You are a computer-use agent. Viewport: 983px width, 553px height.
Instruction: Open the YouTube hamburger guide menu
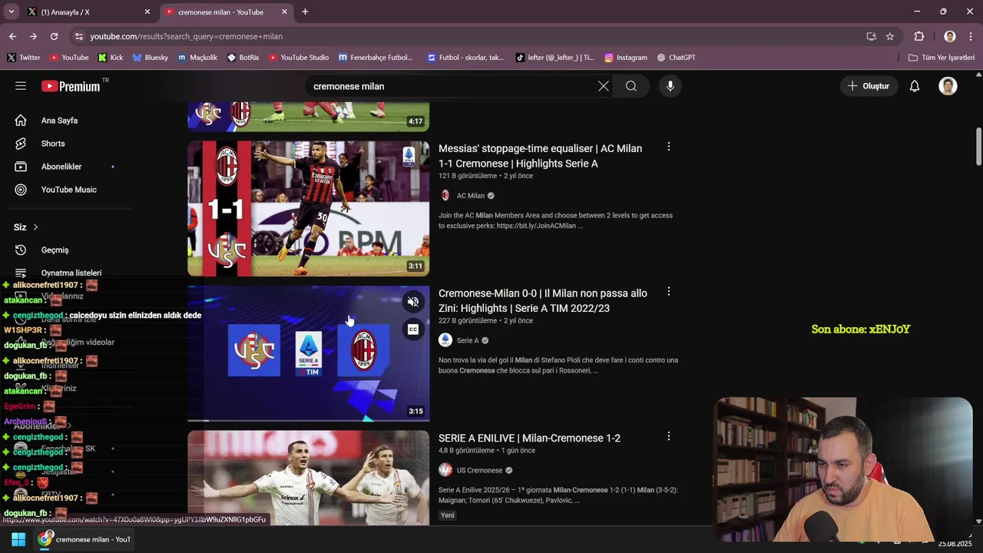(21, 86)
